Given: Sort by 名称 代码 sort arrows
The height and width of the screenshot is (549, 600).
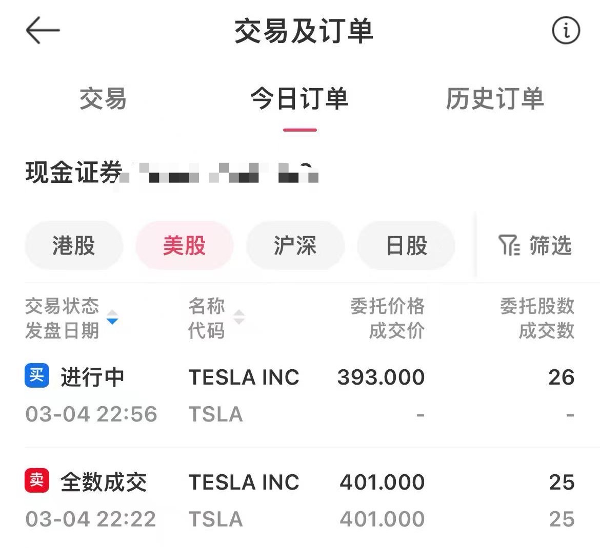Looking at the screenshot, I should (x=239, y=318).
